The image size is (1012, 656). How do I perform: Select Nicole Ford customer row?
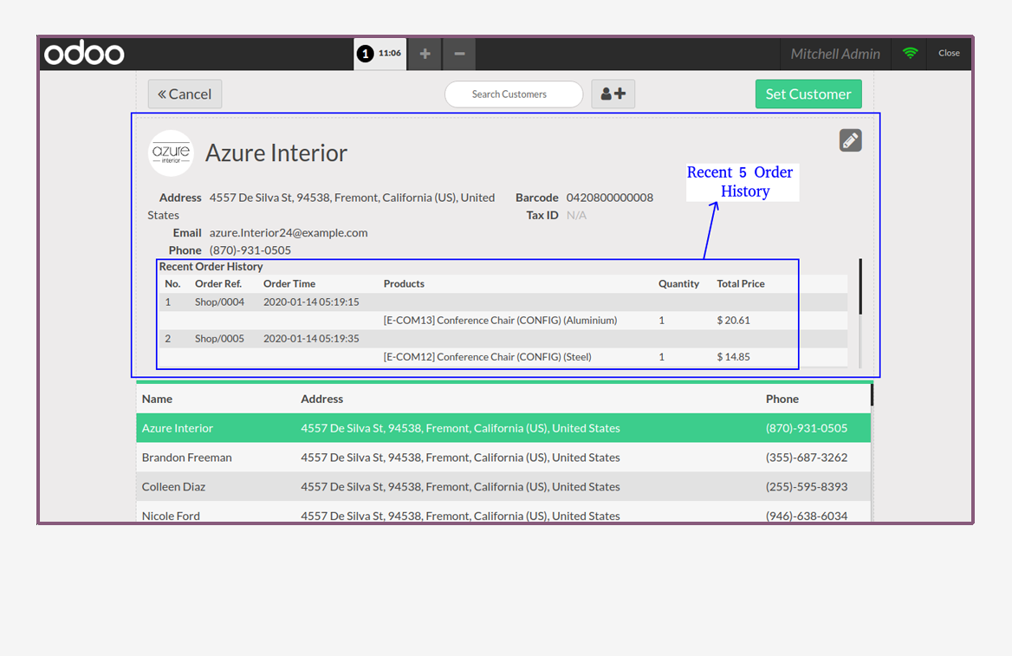click(x=503, y=514)
